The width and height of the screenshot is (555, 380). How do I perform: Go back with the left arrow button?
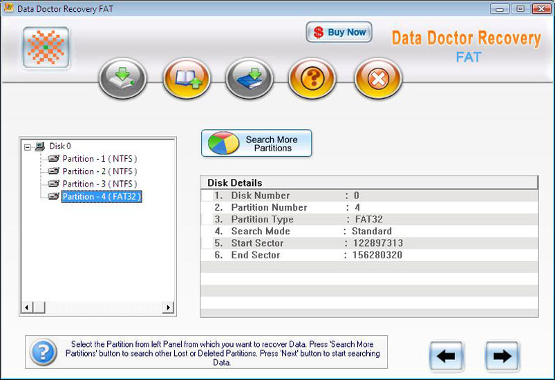pos(446,356)
